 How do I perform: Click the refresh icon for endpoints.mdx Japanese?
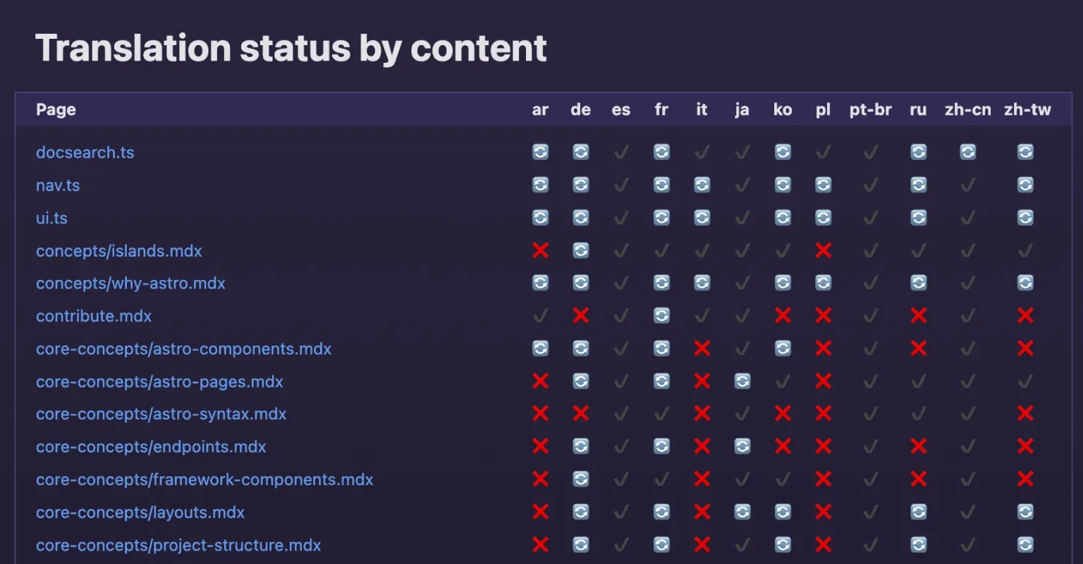(x=742, y=446)
